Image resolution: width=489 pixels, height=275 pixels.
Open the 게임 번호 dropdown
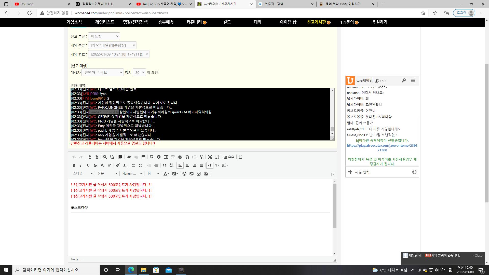tap(119, 54)
